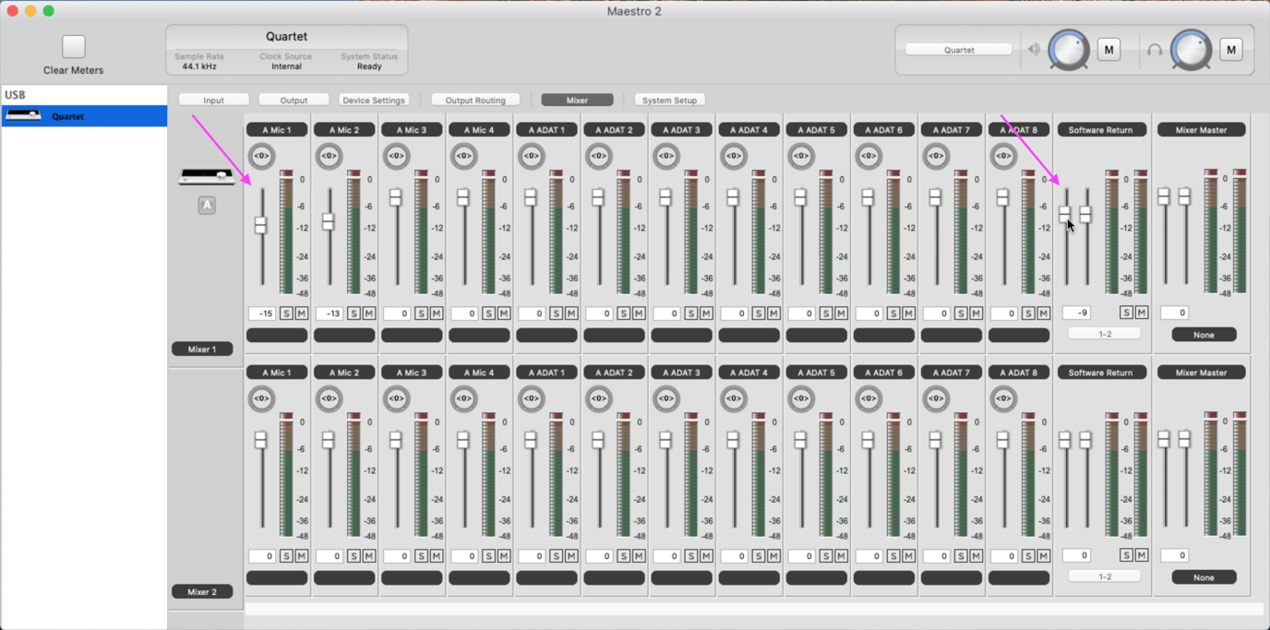Open the 1-2 routing selector under Software Return
The width and height of the screenshot is (1270, 630).
click(1104, 333)
